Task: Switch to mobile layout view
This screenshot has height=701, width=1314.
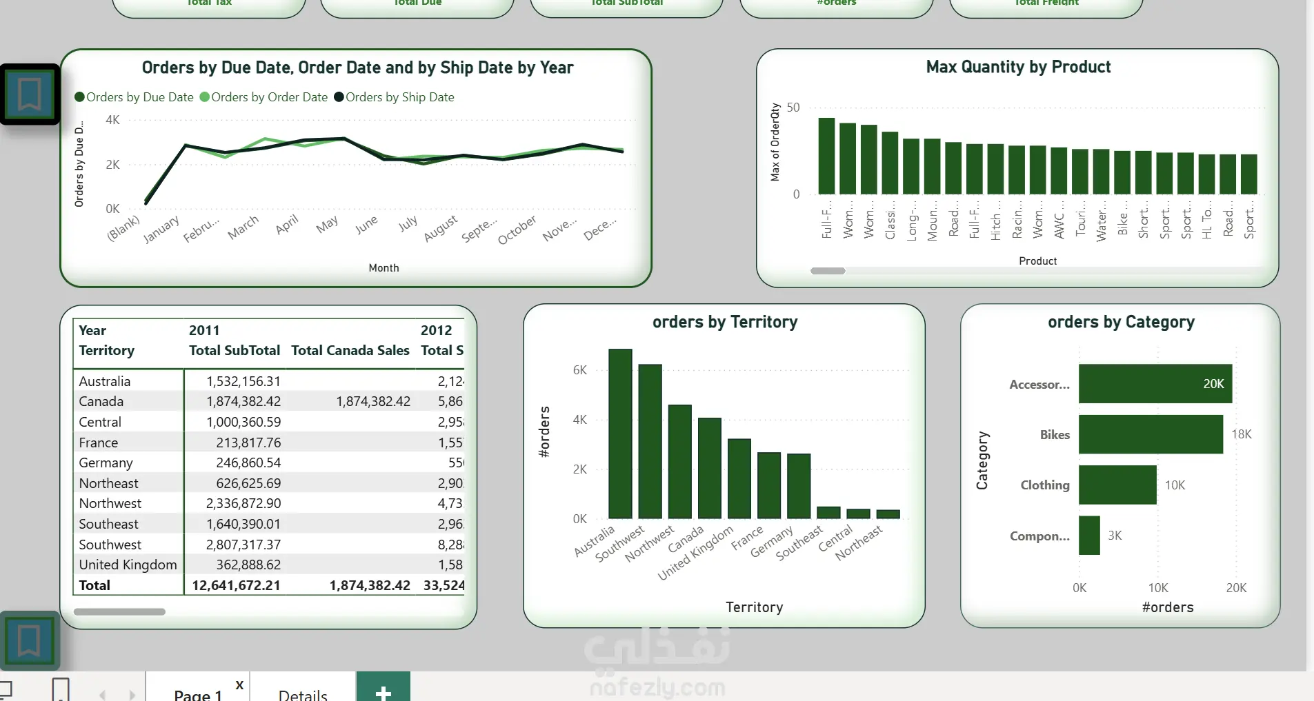Action: pyautogui.click(x=61, y=689)
